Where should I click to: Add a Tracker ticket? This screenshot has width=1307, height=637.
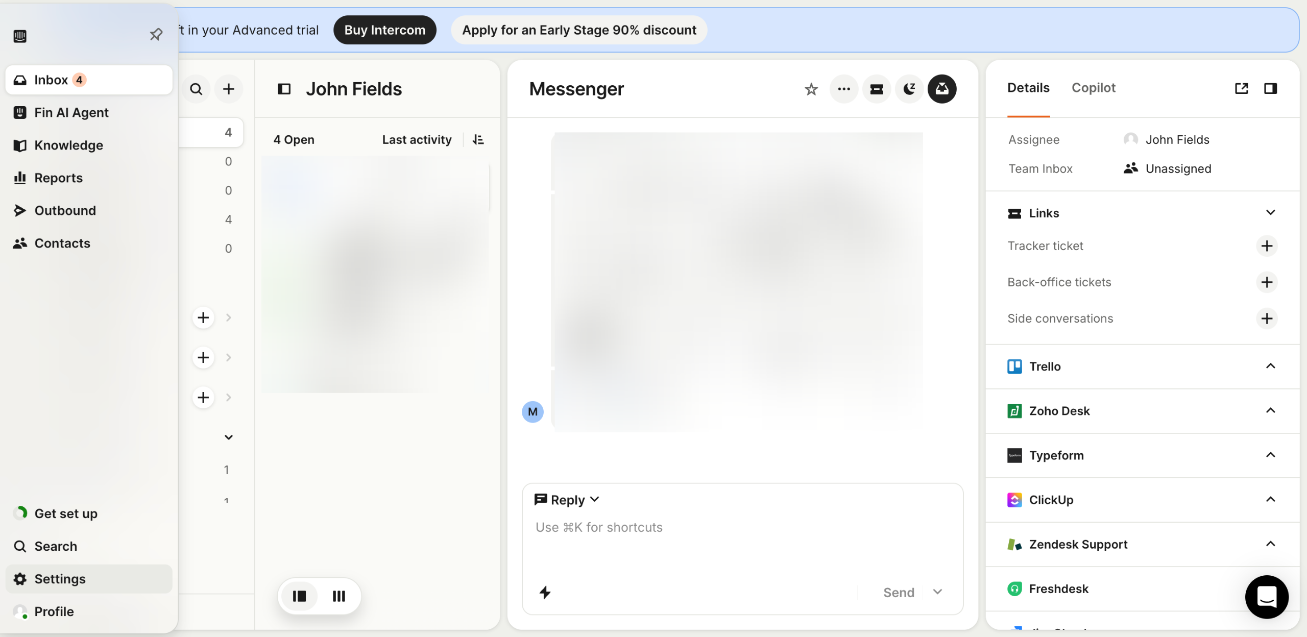1267,246
